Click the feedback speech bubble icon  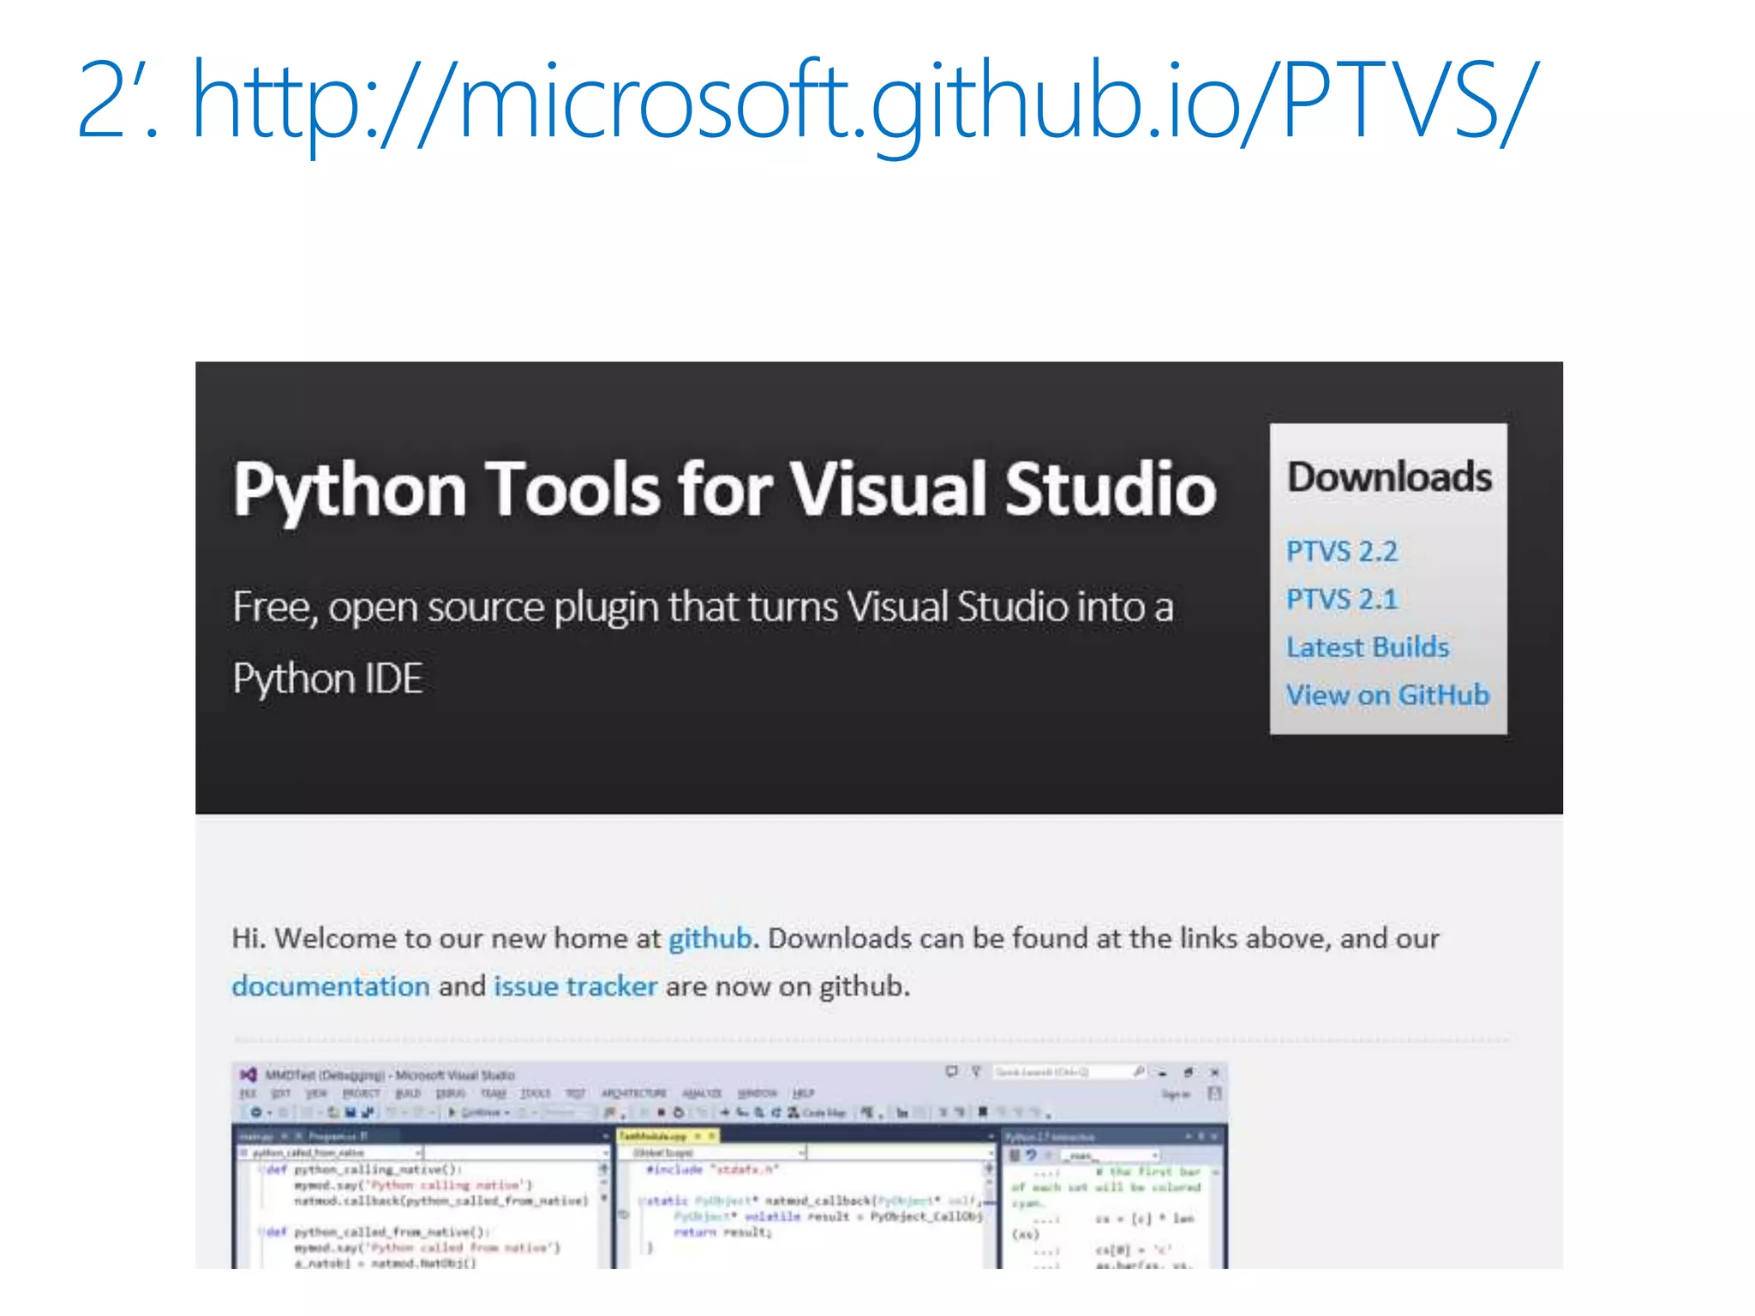[x=951, y=1072]
